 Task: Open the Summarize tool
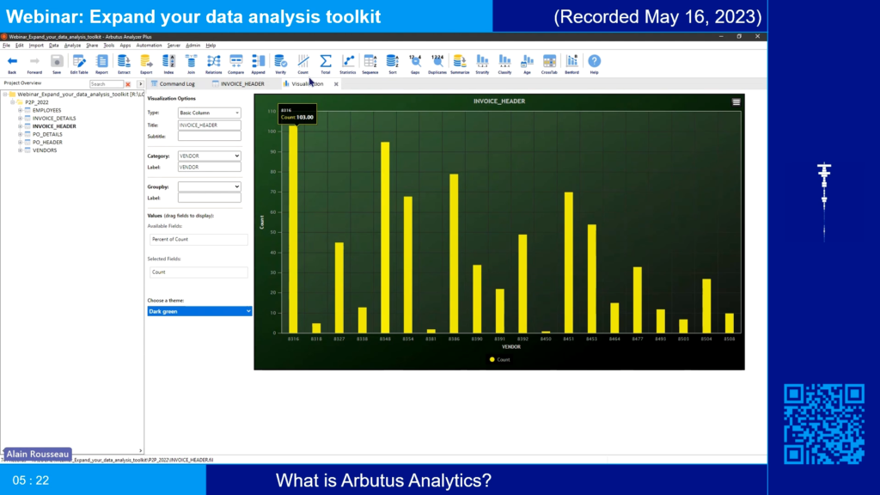(460, 64)
